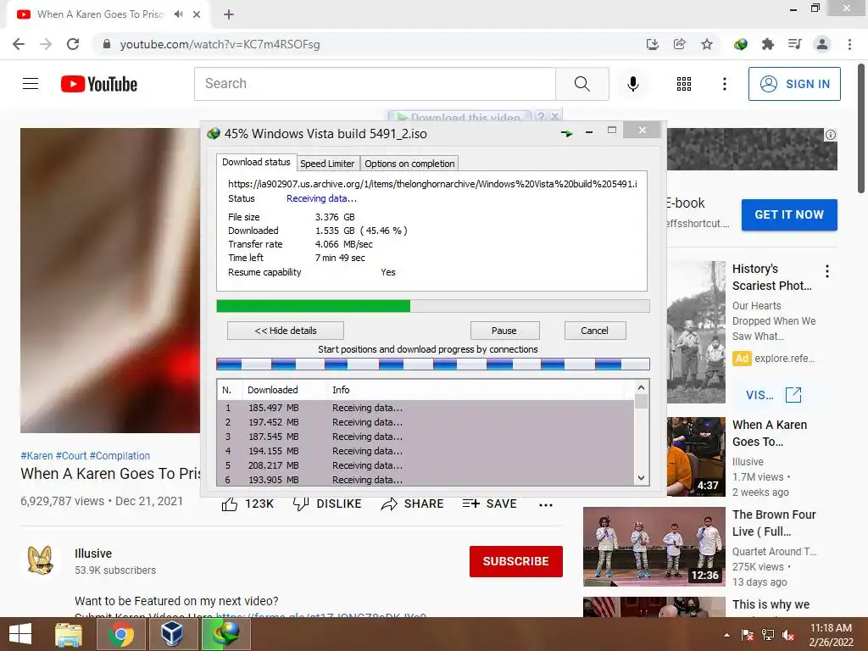Open The Brown Four Live video thumbnail

coord(654,547)
